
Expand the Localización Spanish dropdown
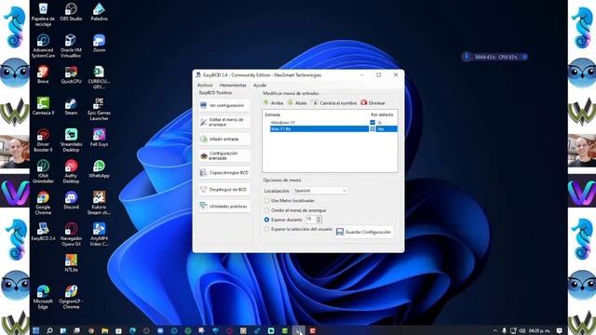point(320,191)
